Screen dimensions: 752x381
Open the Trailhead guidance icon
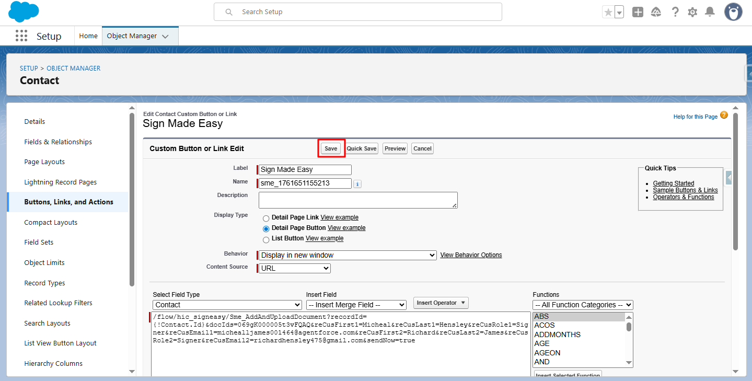656,12
